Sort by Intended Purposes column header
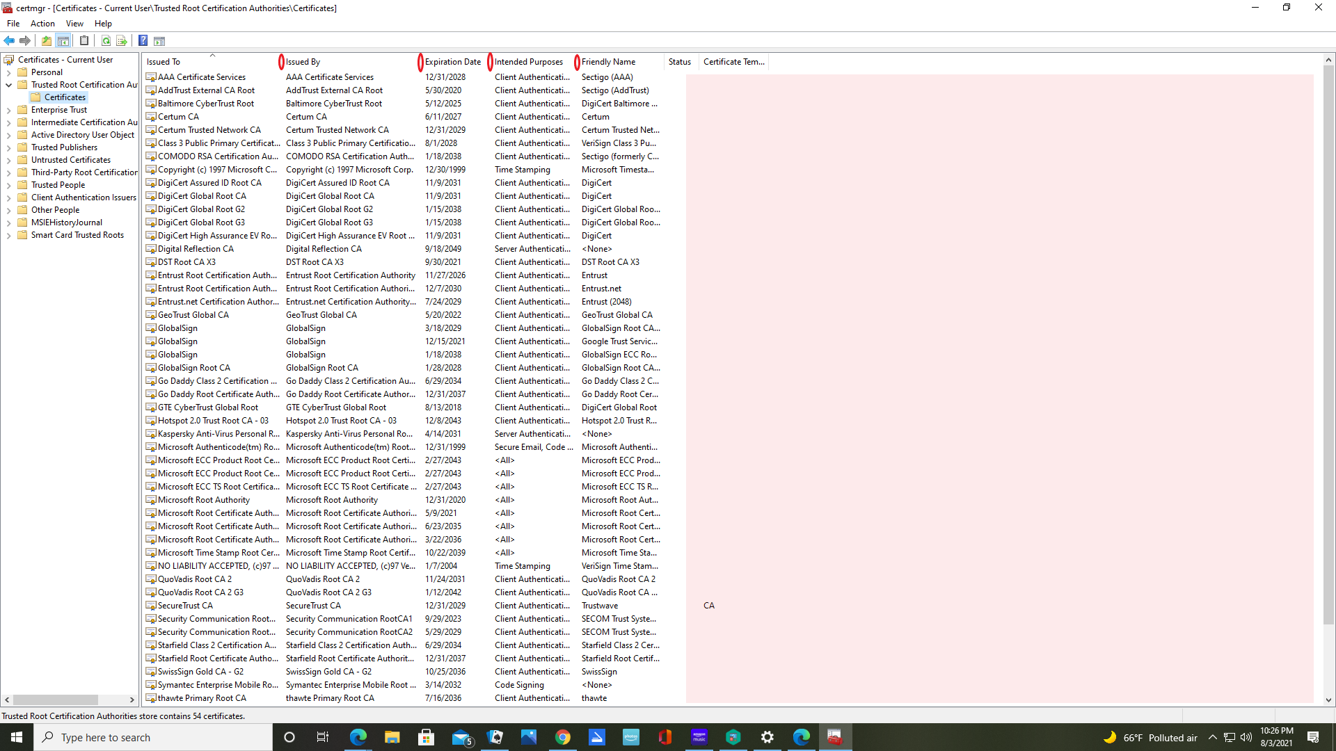The width and height of the screenshot is (1336, 751). pos(534,62)
